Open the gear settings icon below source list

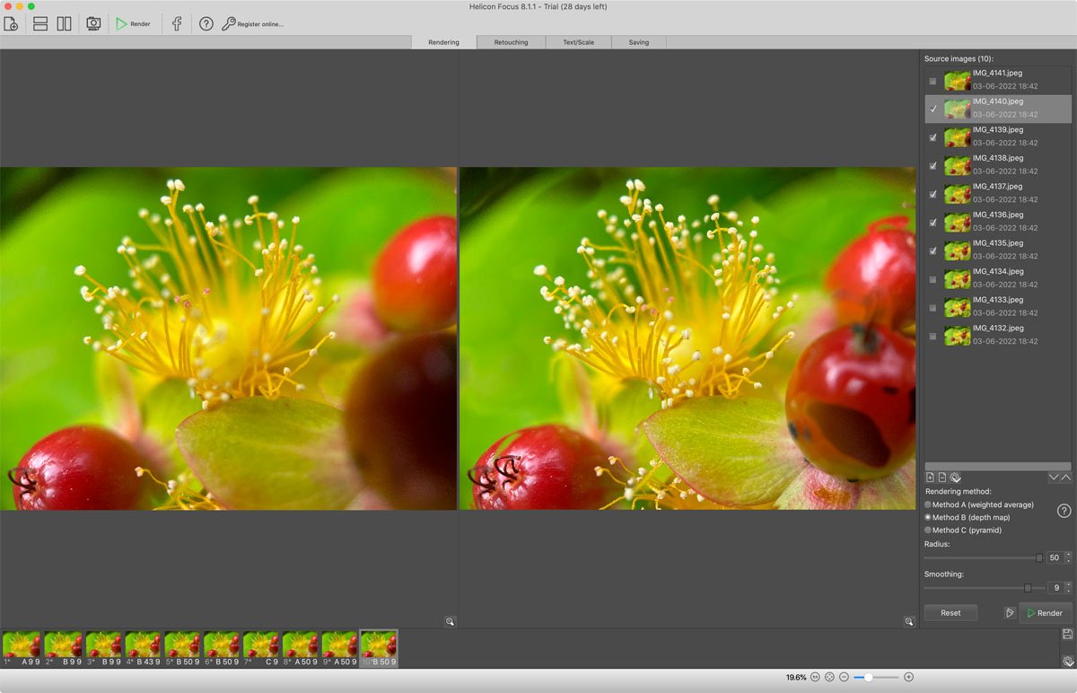[x=953, y=478]
